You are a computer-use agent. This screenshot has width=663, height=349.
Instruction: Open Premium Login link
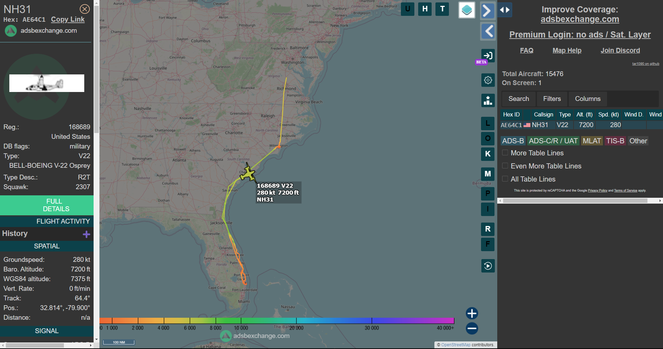coord(580,34)
